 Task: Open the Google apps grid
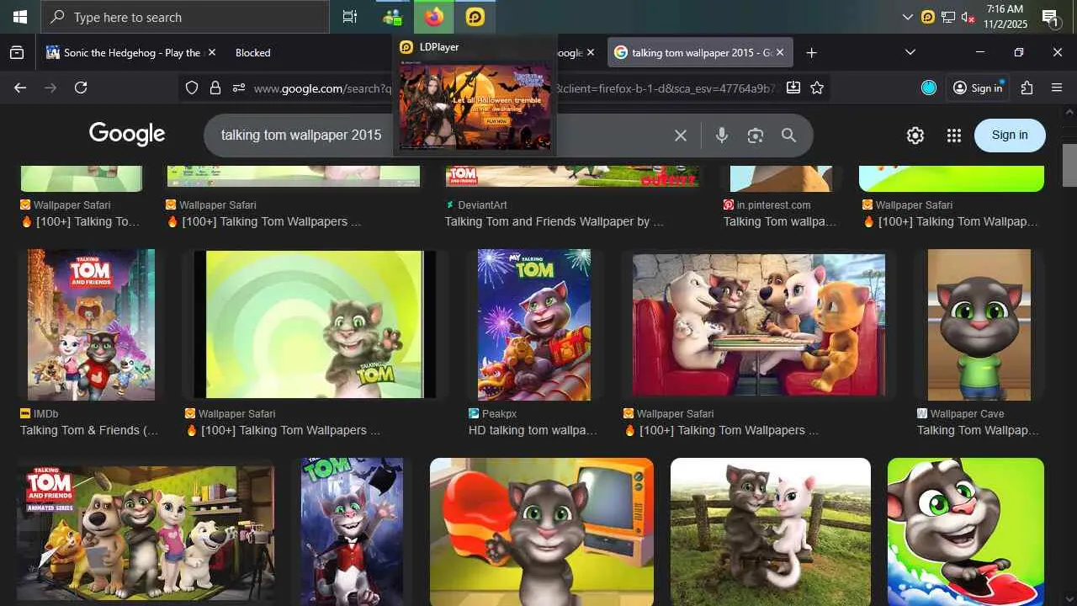(953, 135)
